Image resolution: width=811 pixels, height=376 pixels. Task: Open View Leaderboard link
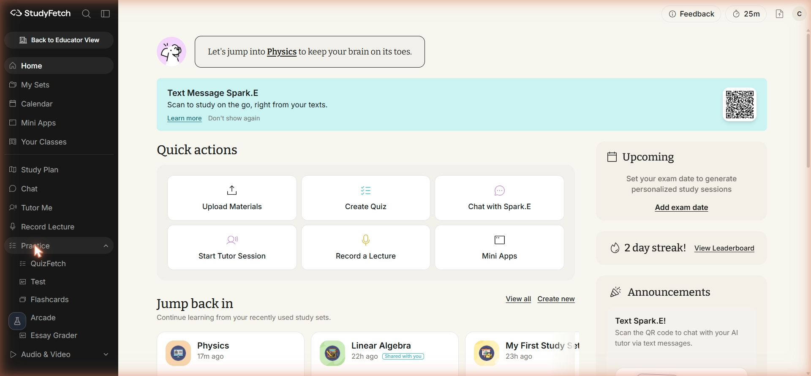[x=724, y=248]
